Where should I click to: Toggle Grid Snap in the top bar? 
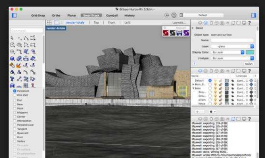38,15
